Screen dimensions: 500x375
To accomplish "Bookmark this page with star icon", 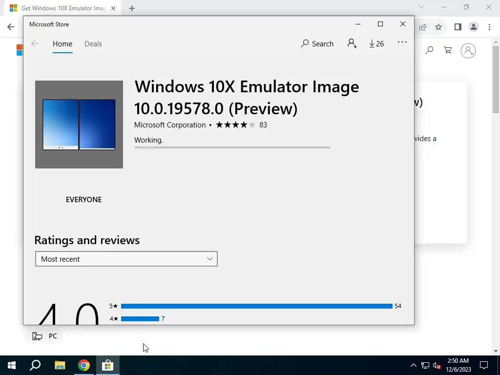I will tap(438, 27).
